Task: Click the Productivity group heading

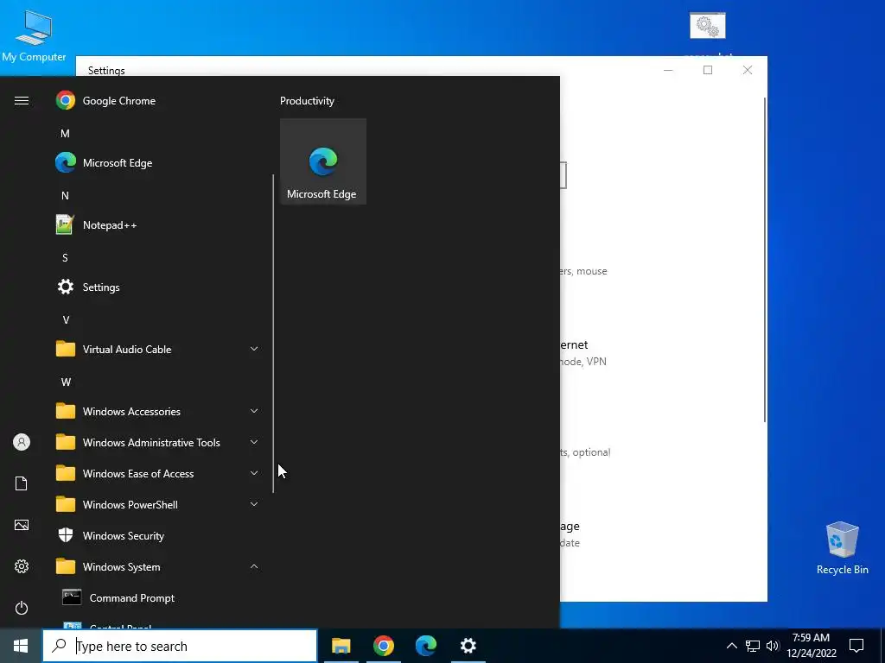Action: pos(307,101)
